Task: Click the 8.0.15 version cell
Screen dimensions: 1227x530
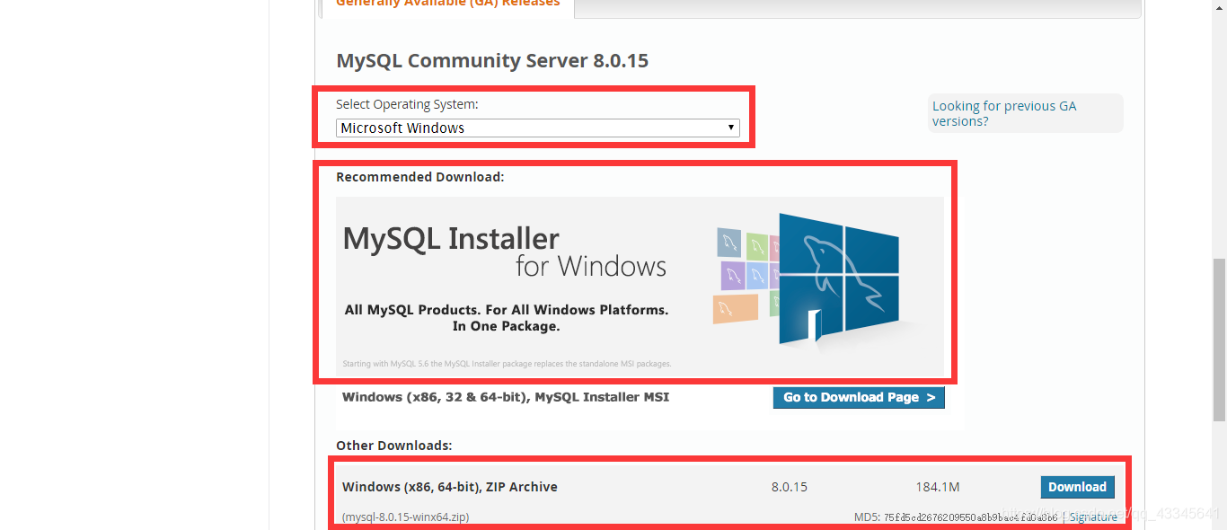Action: tap(790, 487)
